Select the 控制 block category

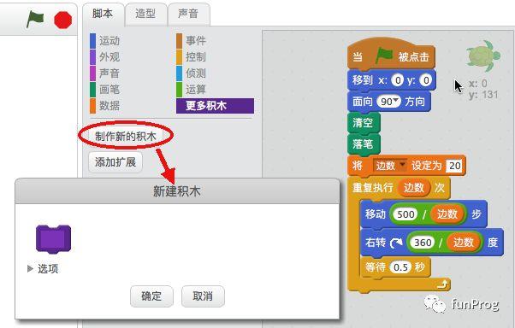click(x=192, y=57)
